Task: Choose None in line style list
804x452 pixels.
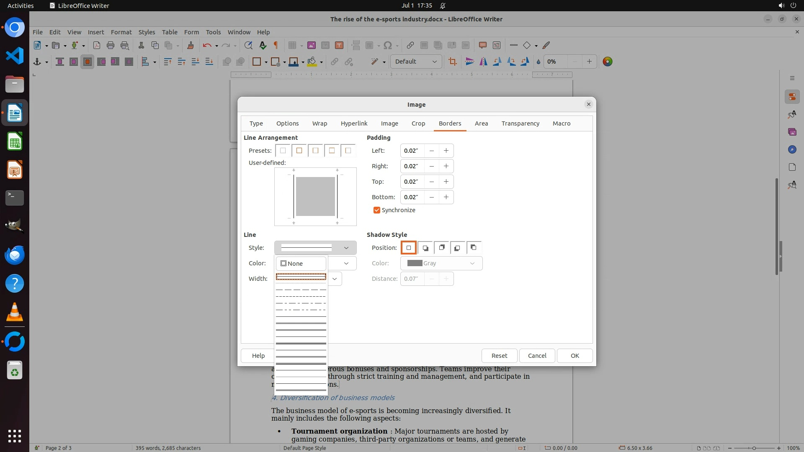Action: [x=301, y=263]
